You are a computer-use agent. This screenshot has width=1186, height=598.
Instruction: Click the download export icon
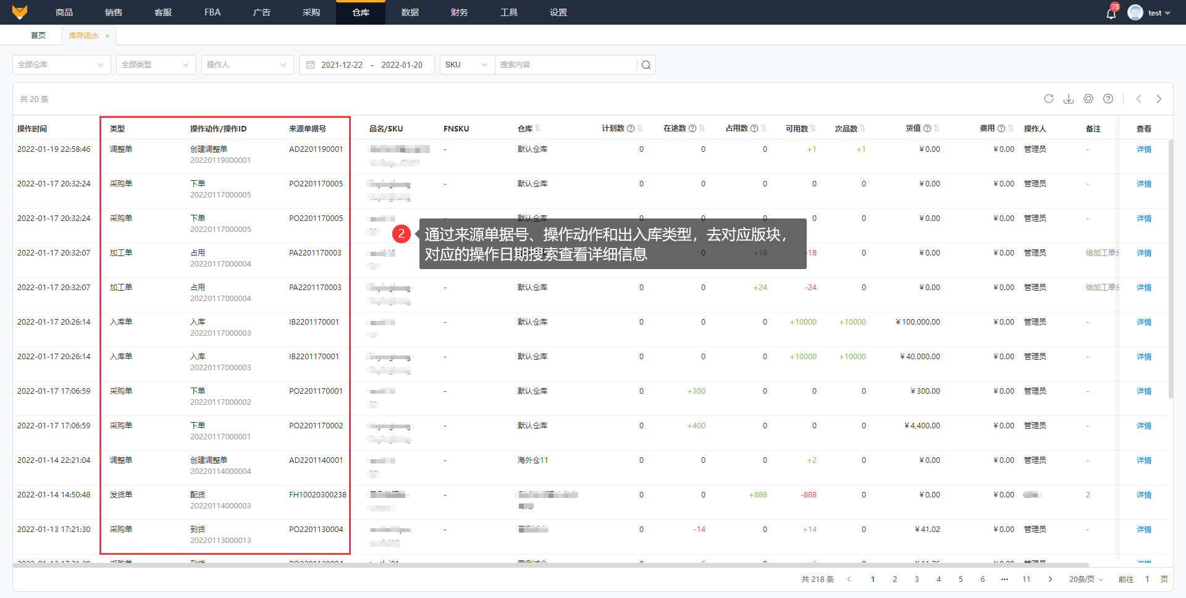(1069, 99)
